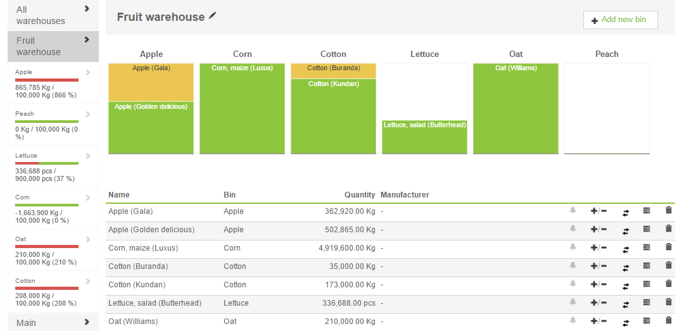
Task: Click bell alert icon for Lettuce, salad (Butterhead)
Action: 573,303
